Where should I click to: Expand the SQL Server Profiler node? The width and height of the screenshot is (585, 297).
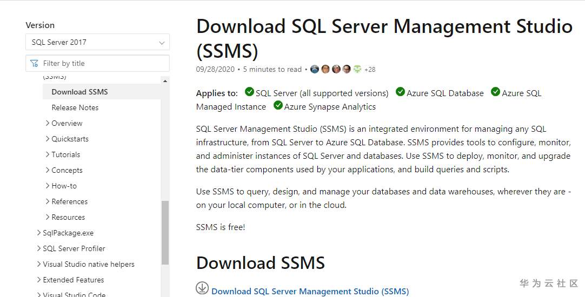point(39,248)
